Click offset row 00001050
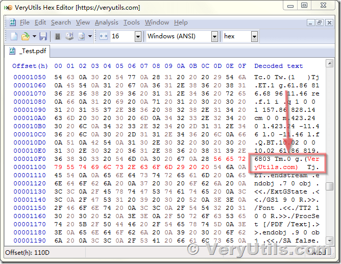The width and height of the screenshot is (341, 264). click(x=30, y=77)
